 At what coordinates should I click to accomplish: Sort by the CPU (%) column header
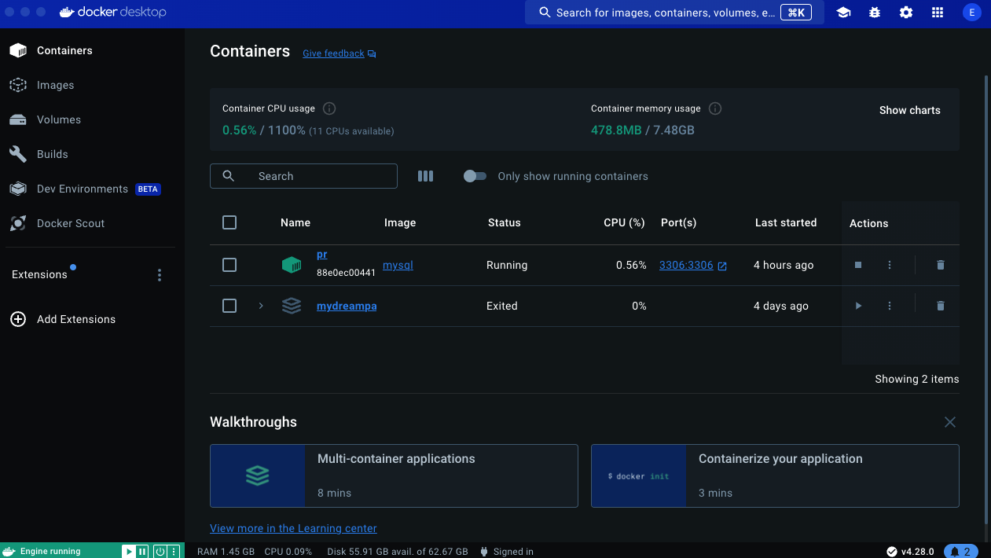coord(624,223)
